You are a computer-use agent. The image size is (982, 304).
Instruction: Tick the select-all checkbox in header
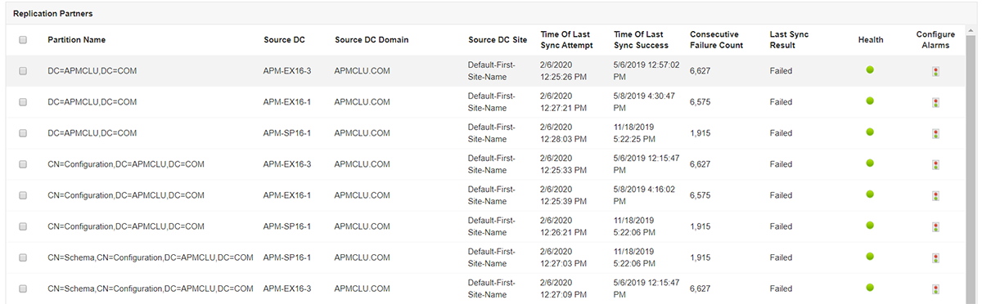click(x=23, y=39)
